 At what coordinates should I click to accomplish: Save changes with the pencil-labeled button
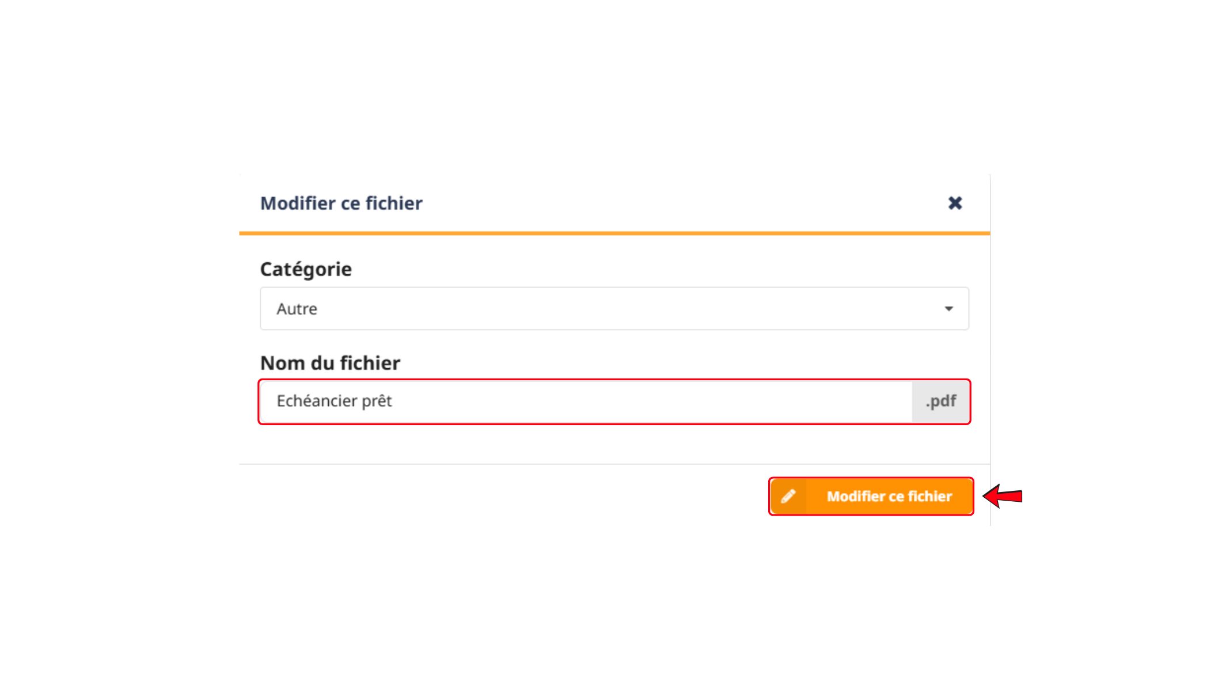(x=871, y=496)
